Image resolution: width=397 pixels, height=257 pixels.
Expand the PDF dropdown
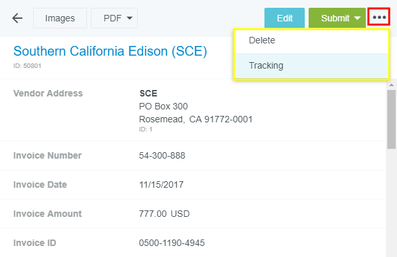click(114, 18)
